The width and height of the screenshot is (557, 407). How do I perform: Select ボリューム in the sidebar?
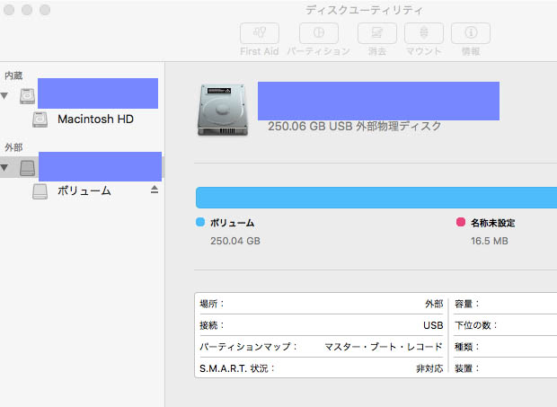pyautogui.click(x=84, y=190)
